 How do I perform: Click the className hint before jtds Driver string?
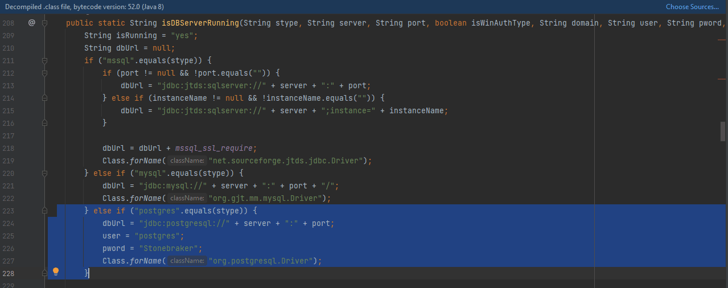click(x=187, y=161)
